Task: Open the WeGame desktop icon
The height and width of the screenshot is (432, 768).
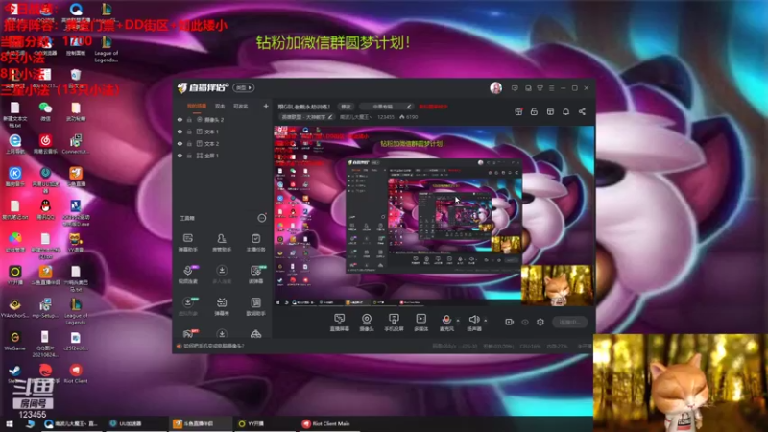Action: 14,341
